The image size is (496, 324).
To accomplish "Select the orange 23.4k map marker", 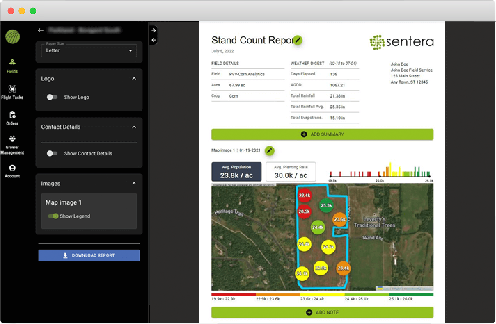I will click(343, 268).
